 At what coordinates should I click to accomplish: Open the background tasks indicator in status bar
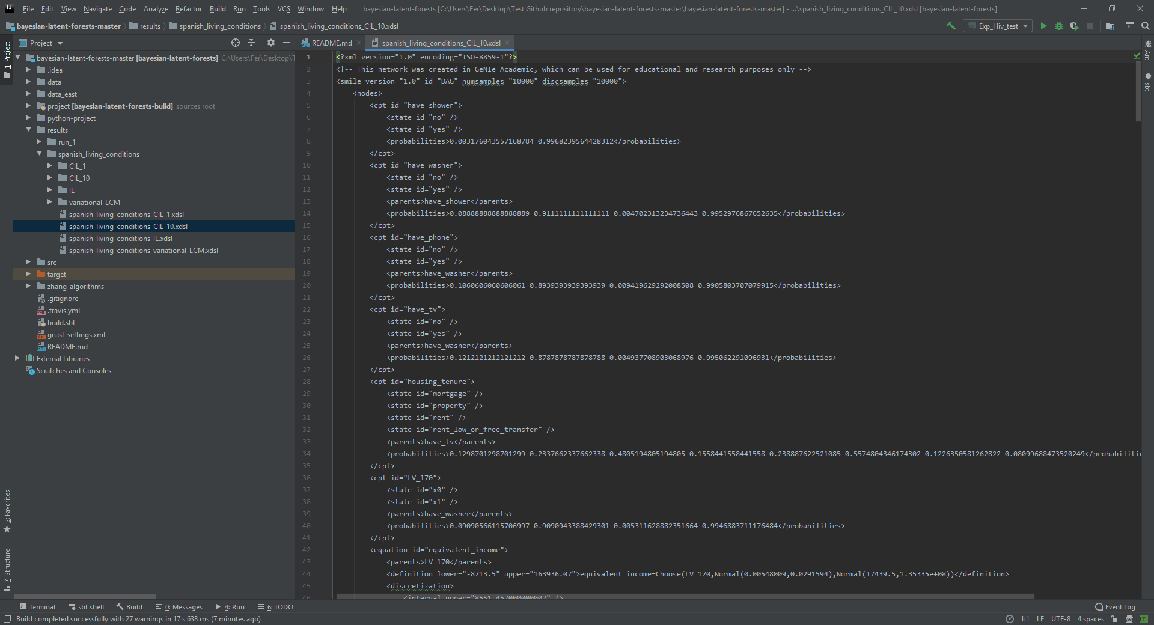pos(1009,619)
